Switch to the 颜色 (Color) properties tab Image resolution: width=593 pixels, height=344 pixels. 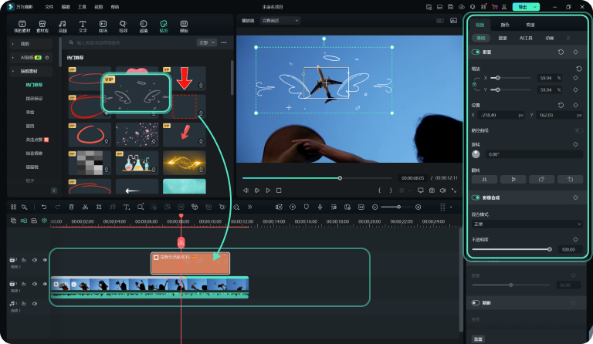[x=505, y=25]
